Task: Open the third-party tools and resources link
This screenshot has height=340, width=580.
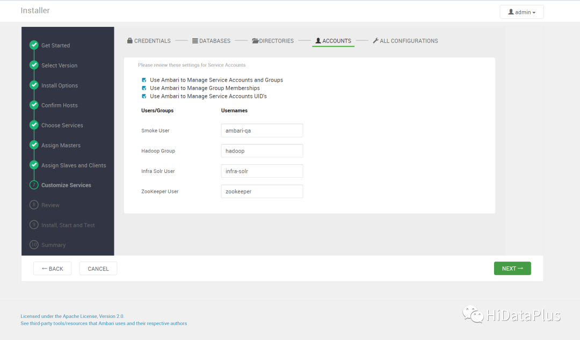Action: [x=104, y=323]
